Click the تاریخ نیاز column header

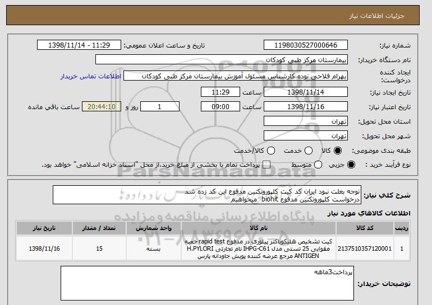tap(44, 228)
